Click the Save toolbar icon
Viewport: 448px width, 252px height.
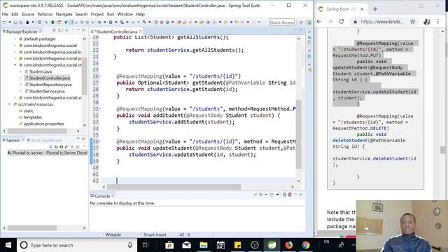pyautogui.click(x=15, y=22)
